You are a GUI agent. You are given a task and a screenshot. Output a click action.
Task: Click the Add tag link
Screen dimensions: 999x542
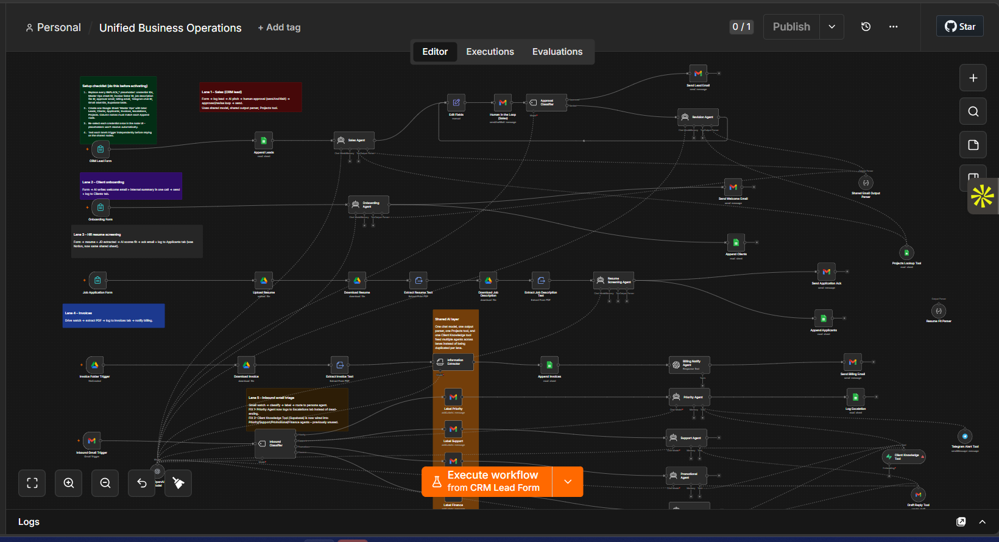(279, 27)
